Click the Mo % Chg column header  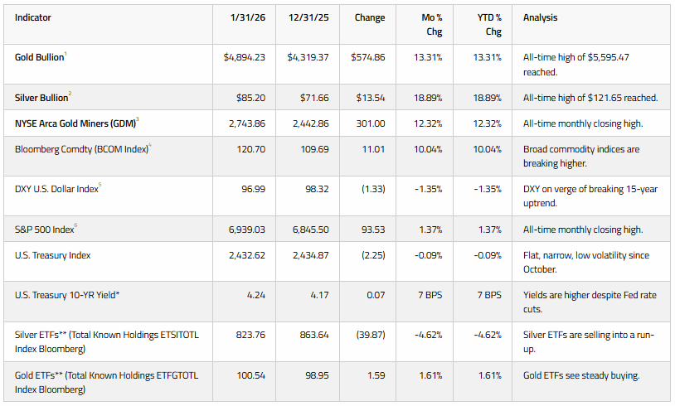[x=432, y=25]
